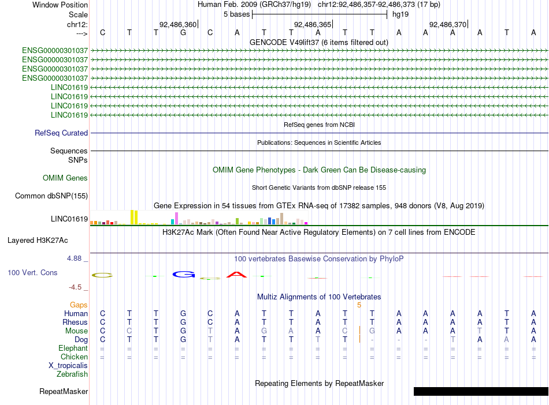Open Multiz Alignments of 100 Vertebrates title
Image resolution: width=549 pixels, height=405 pixels.
coord(319,297)
